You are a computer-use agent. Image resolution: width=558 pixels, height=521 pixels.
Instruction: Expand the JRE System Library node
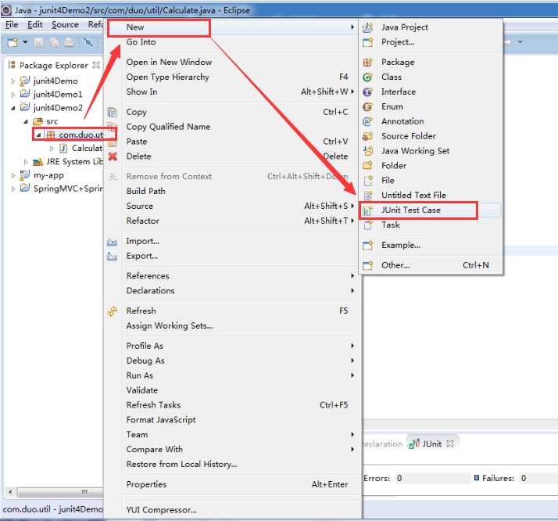pos(26,162)
